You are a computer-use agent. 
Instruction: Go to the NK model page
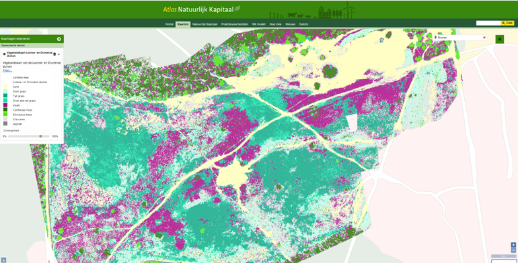tap(259, 24)
